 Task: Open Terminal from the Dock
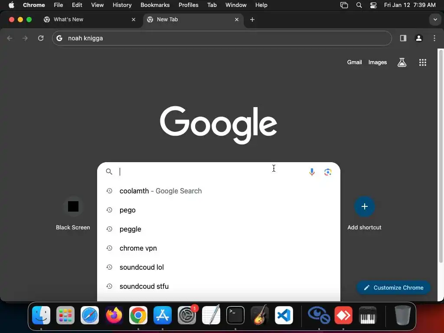point(235,315)
